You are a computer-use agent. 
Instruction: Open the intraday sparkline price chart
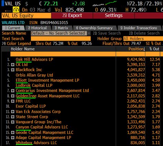[105, 3]
